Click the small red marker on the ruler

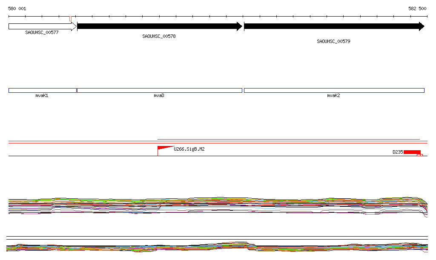70,18
